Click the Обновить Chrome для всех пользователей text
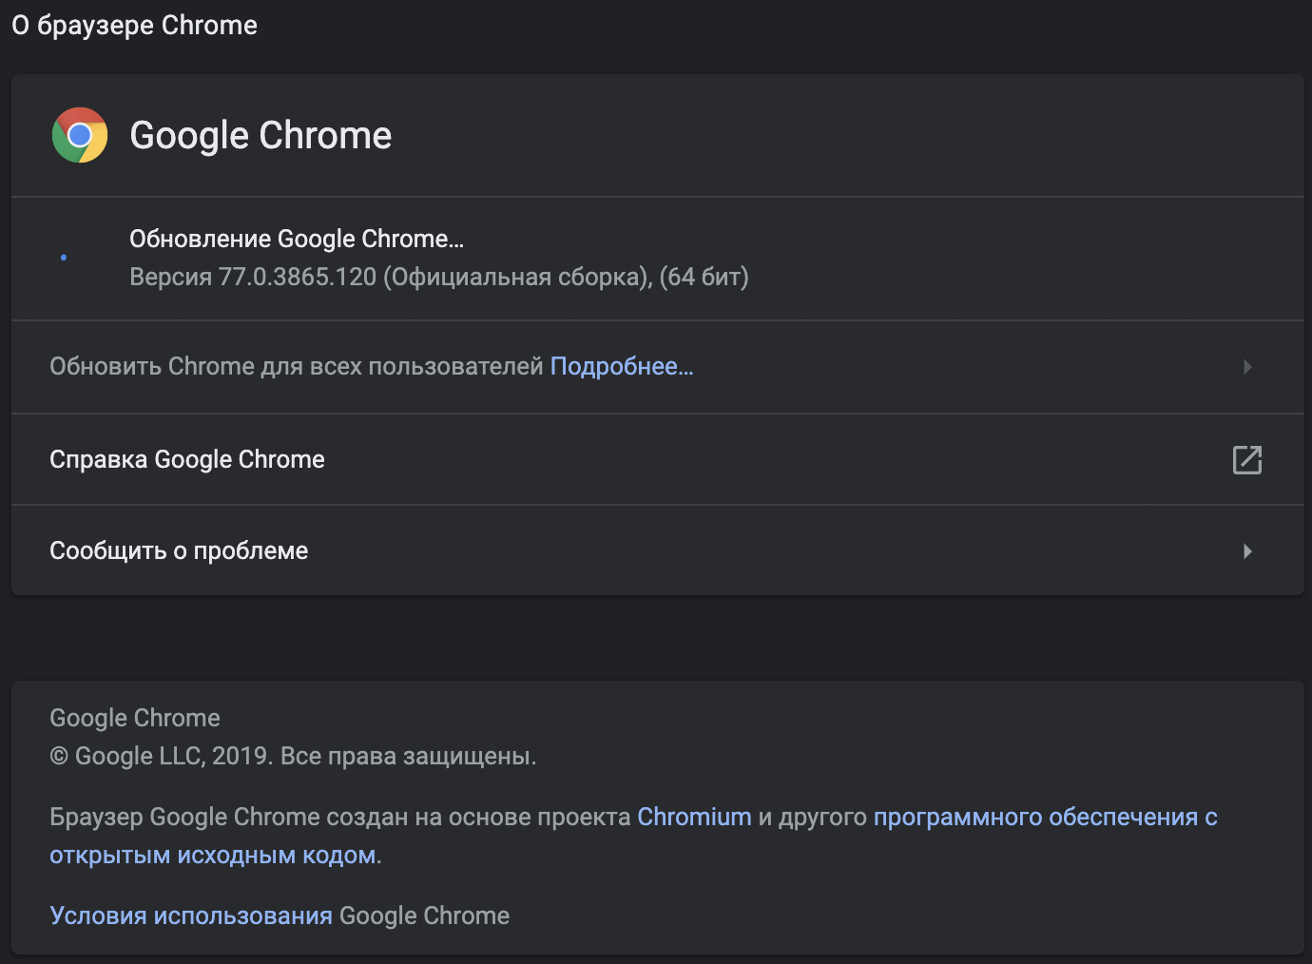The height and width of the screenshot is (964, 1312). point(296,367)
